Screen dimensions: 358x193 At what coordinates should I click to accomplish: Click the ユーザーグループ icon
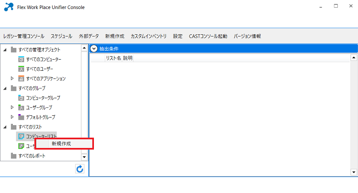pos(21,107)
